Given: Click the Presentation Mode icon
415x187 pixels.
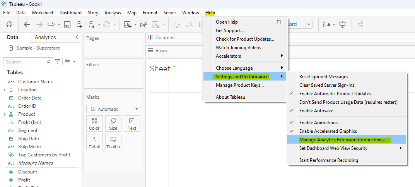Looking at the screenshot, I should tap(342, 24).
